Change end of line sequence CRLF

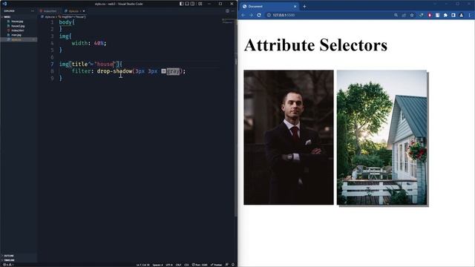click(x=178, y=265)
